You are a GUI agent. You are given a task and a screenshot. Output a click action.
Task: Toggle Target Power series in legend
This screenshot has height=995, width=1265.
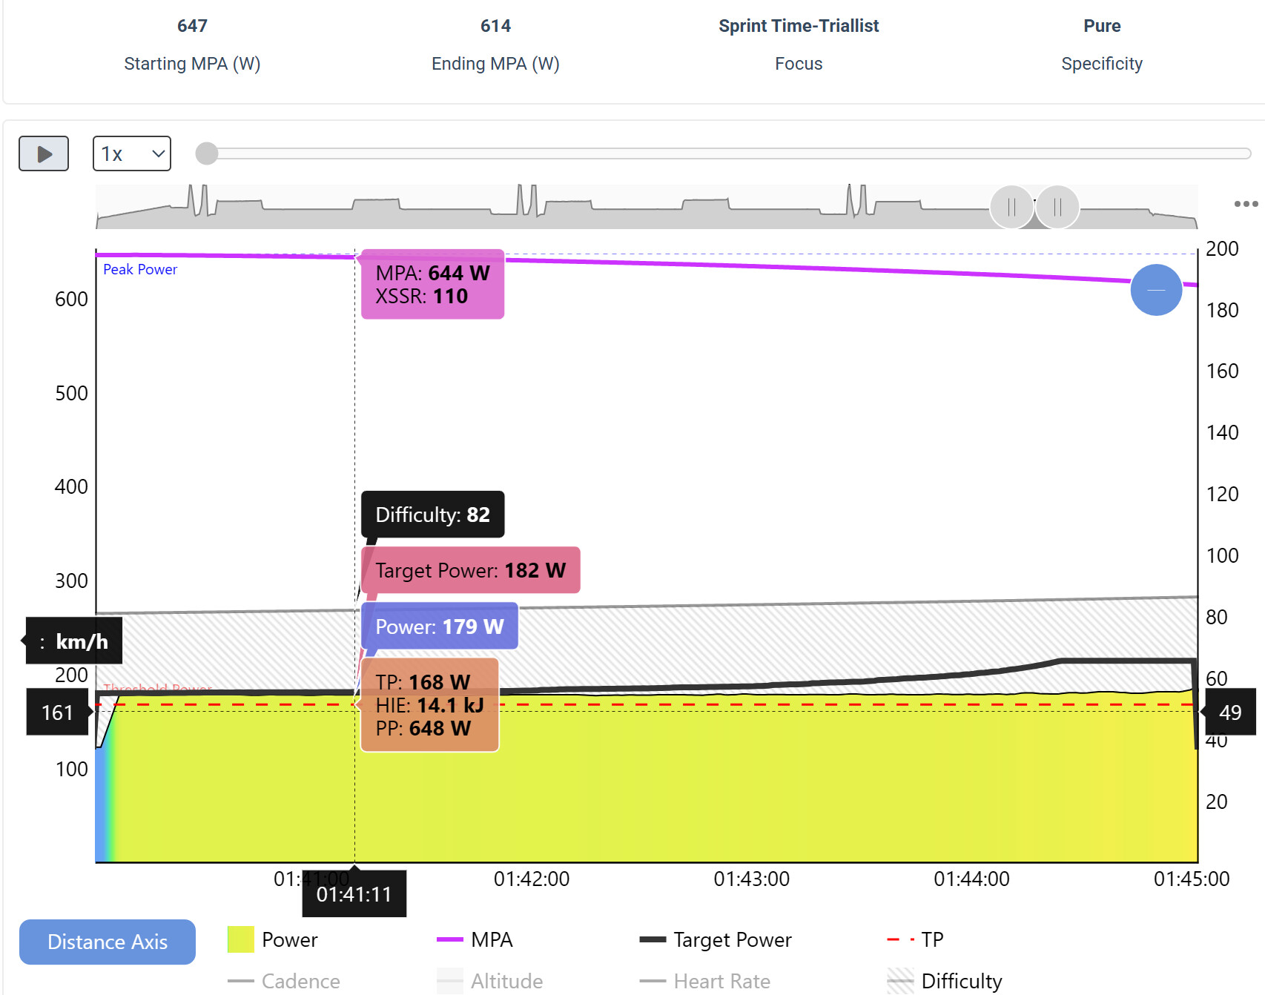tap(716, 939)
